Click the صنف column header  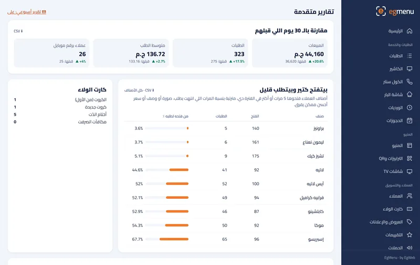[320, 116]
